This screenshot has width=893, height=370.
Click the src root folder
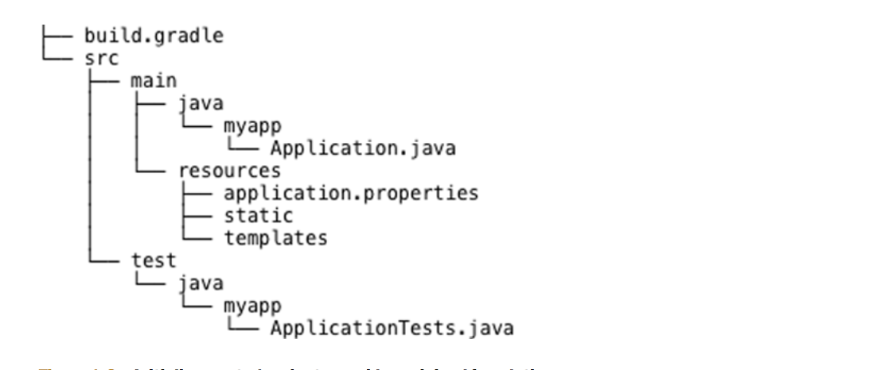click(97, 56)
